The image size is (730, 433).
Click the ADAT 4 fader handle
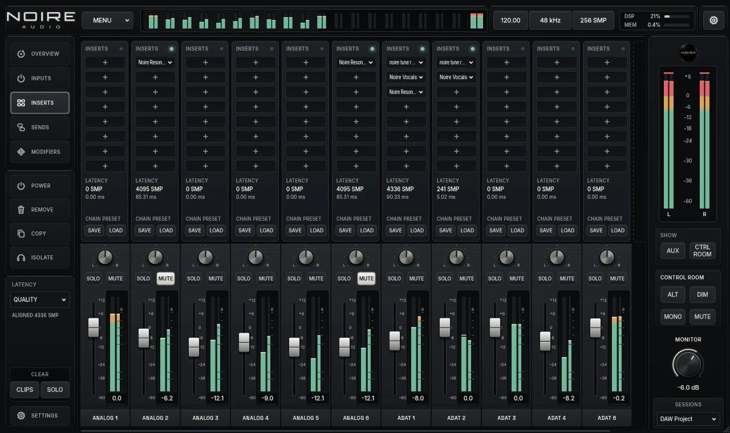545,341
